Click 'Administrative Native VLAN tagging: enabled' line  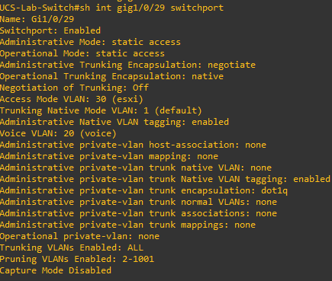114,122
